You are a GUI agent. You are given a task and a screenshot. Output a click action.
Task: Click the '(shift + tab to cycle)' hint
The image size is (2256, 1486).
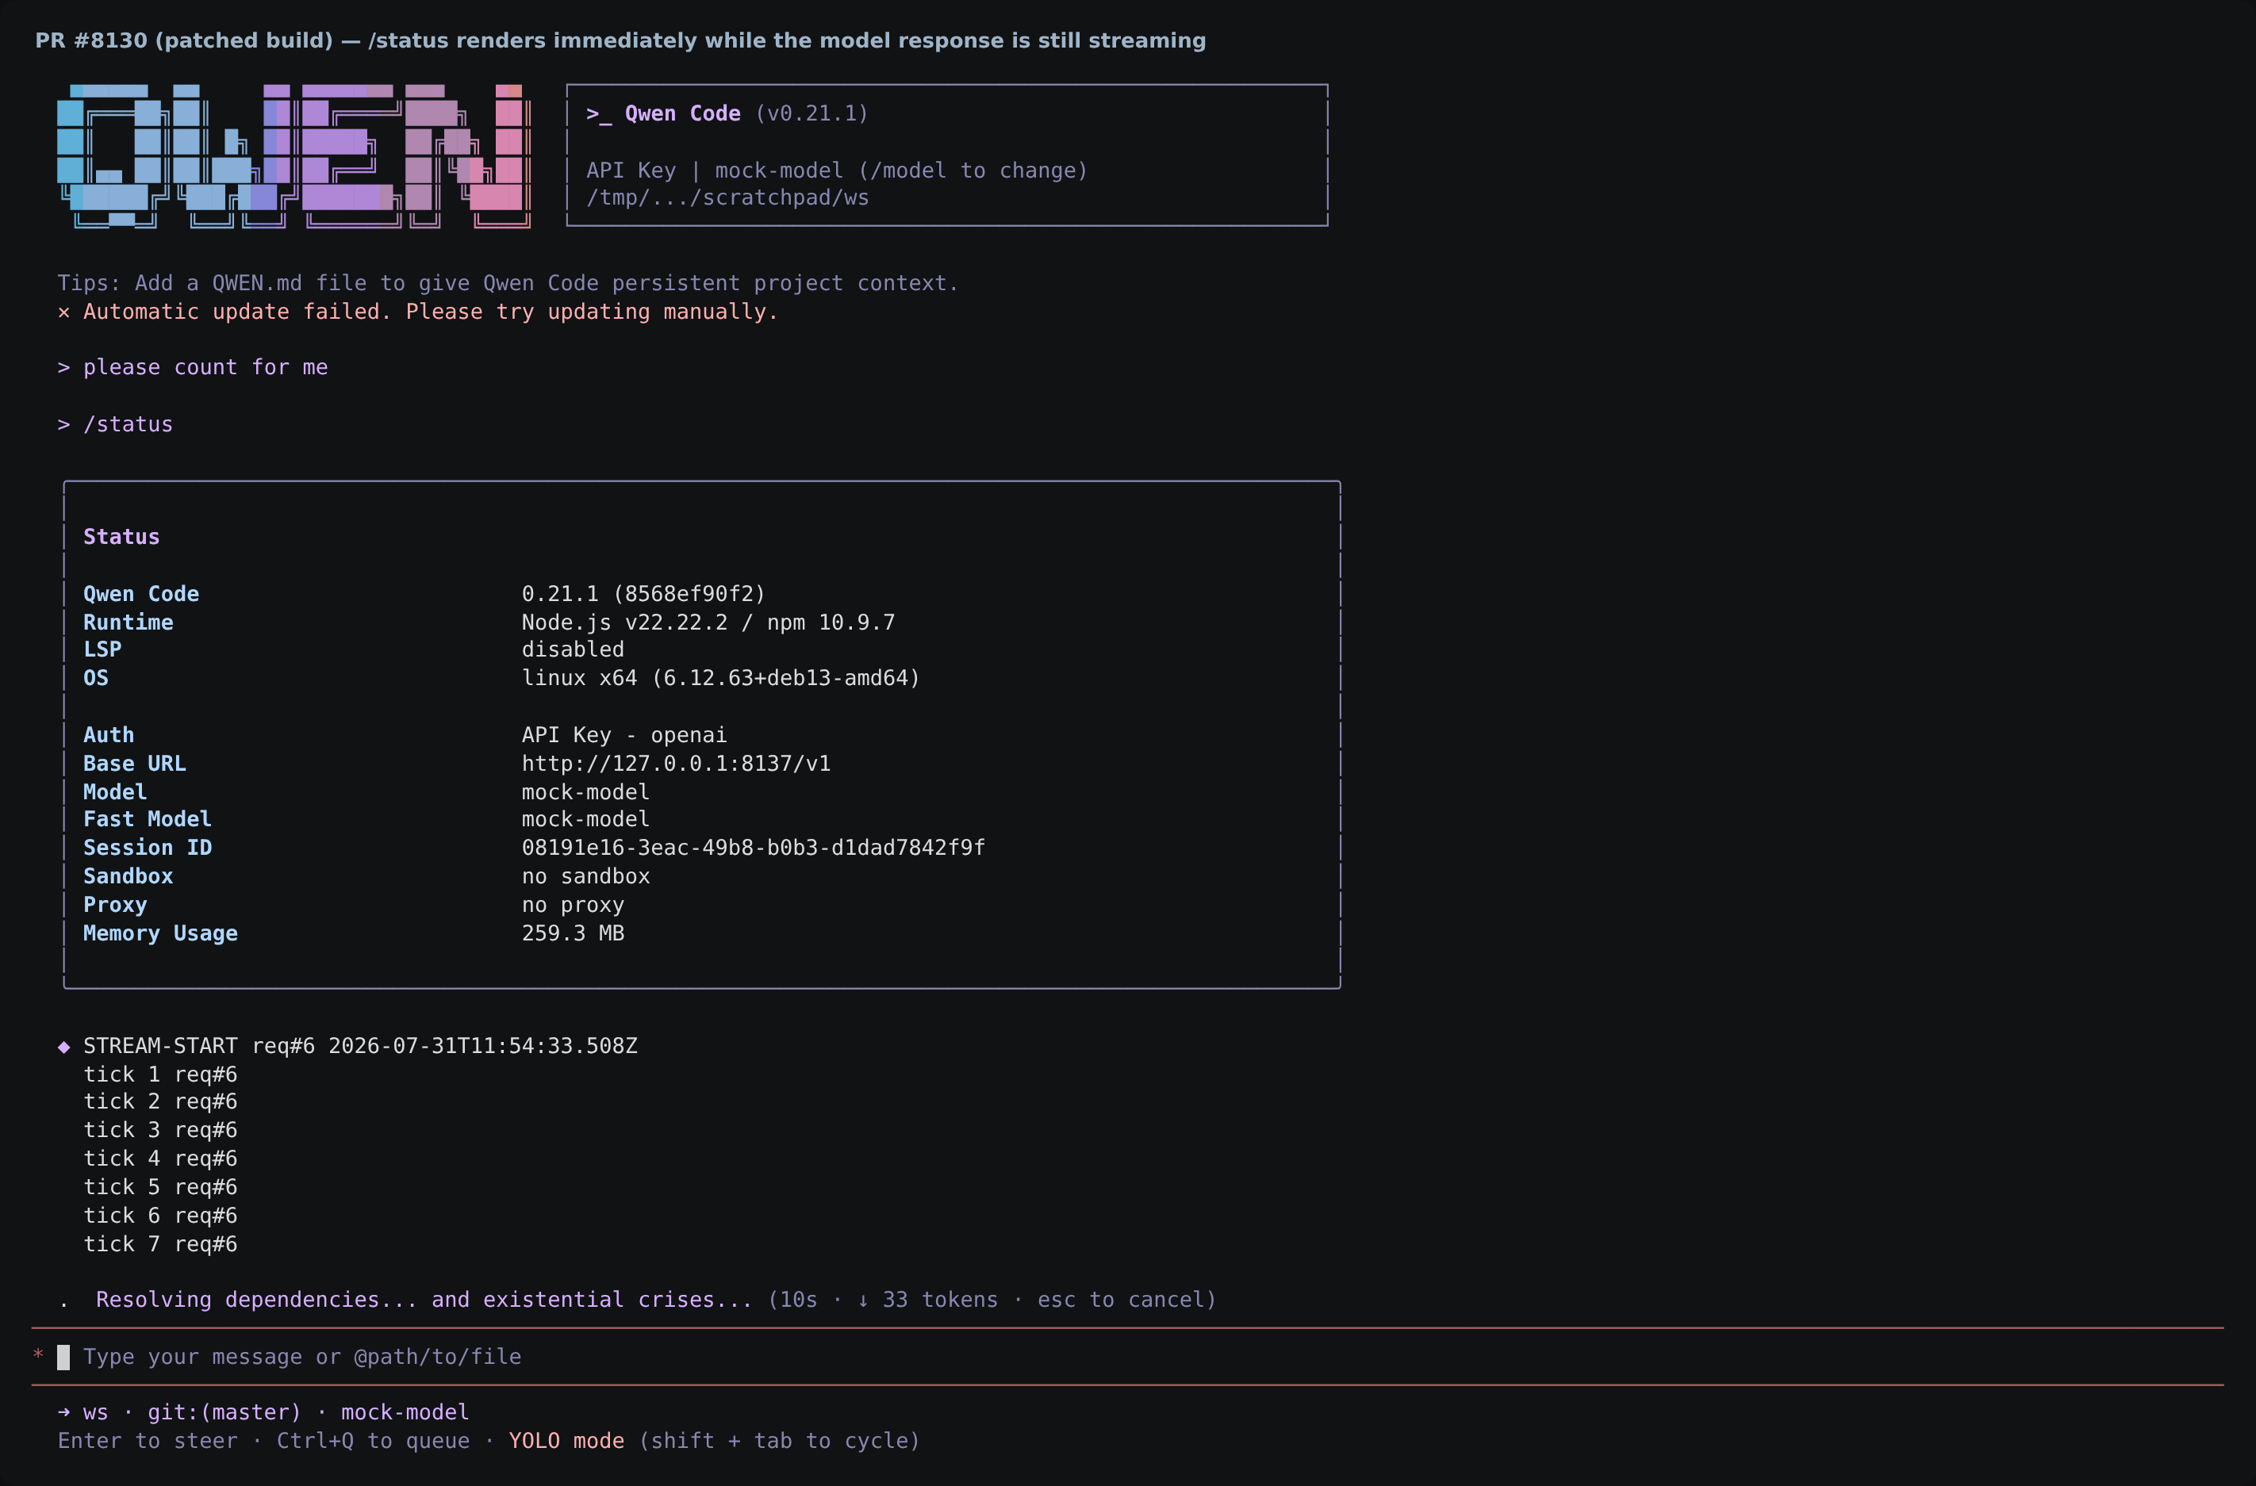(779, 1441)
